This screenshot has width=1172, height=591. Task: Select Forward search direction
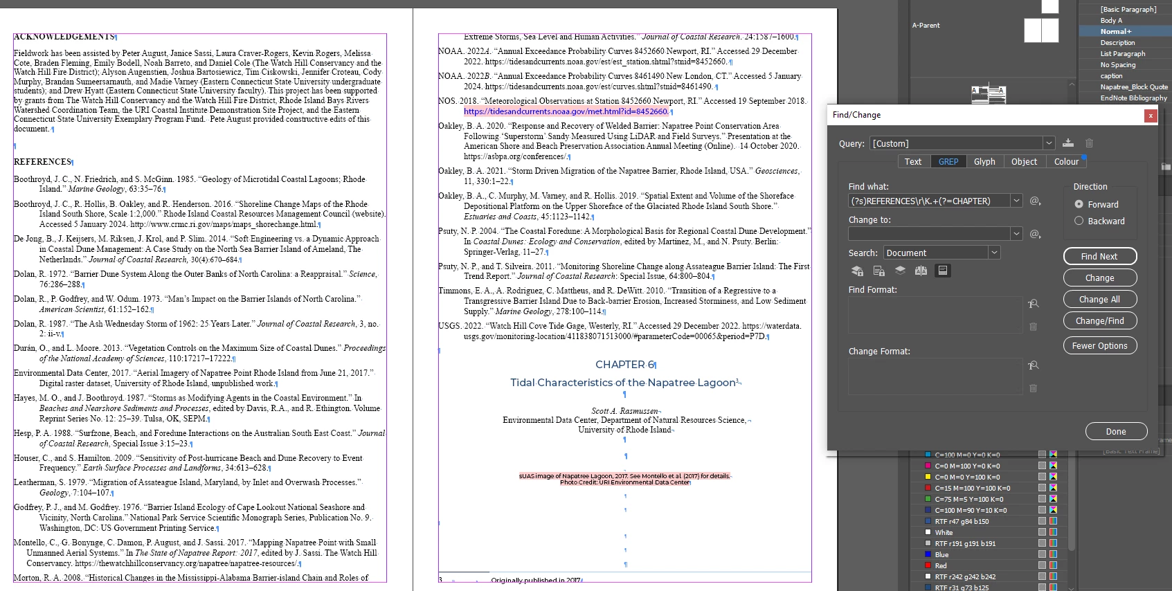(1079, 204)
